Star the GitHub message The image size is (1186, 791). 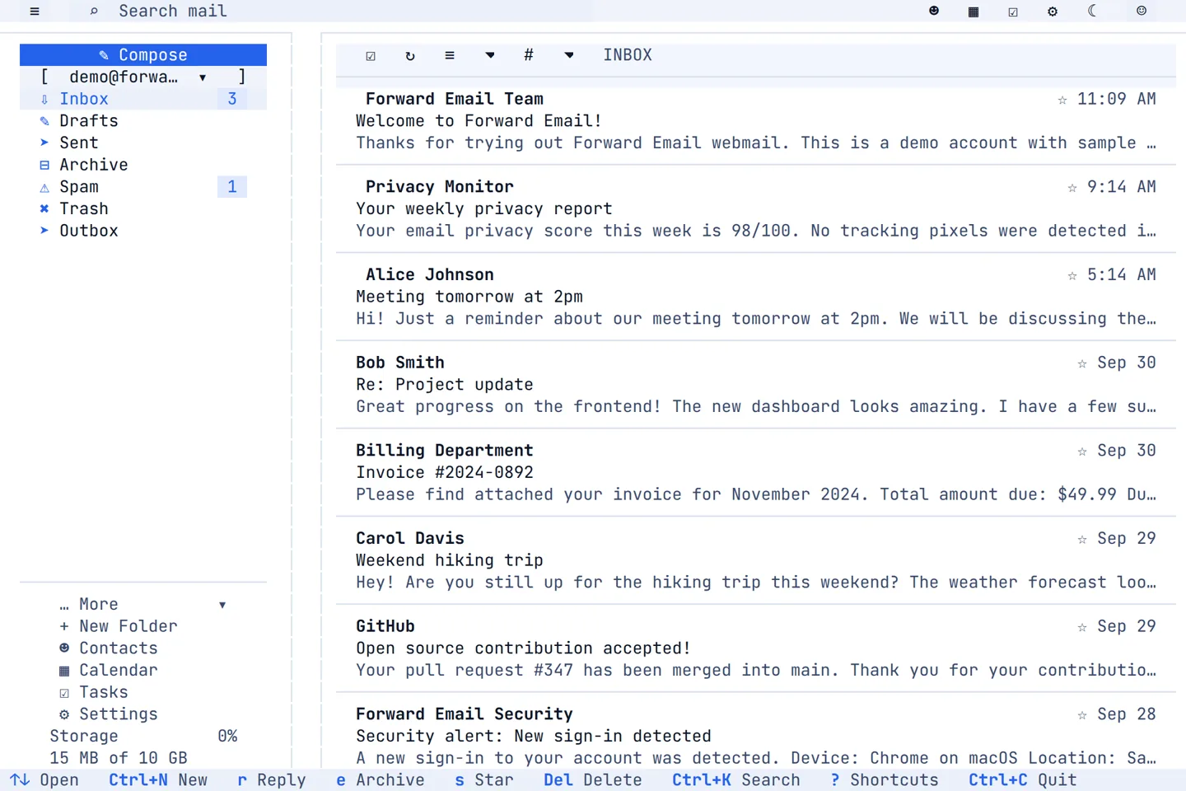[1082, 627]
